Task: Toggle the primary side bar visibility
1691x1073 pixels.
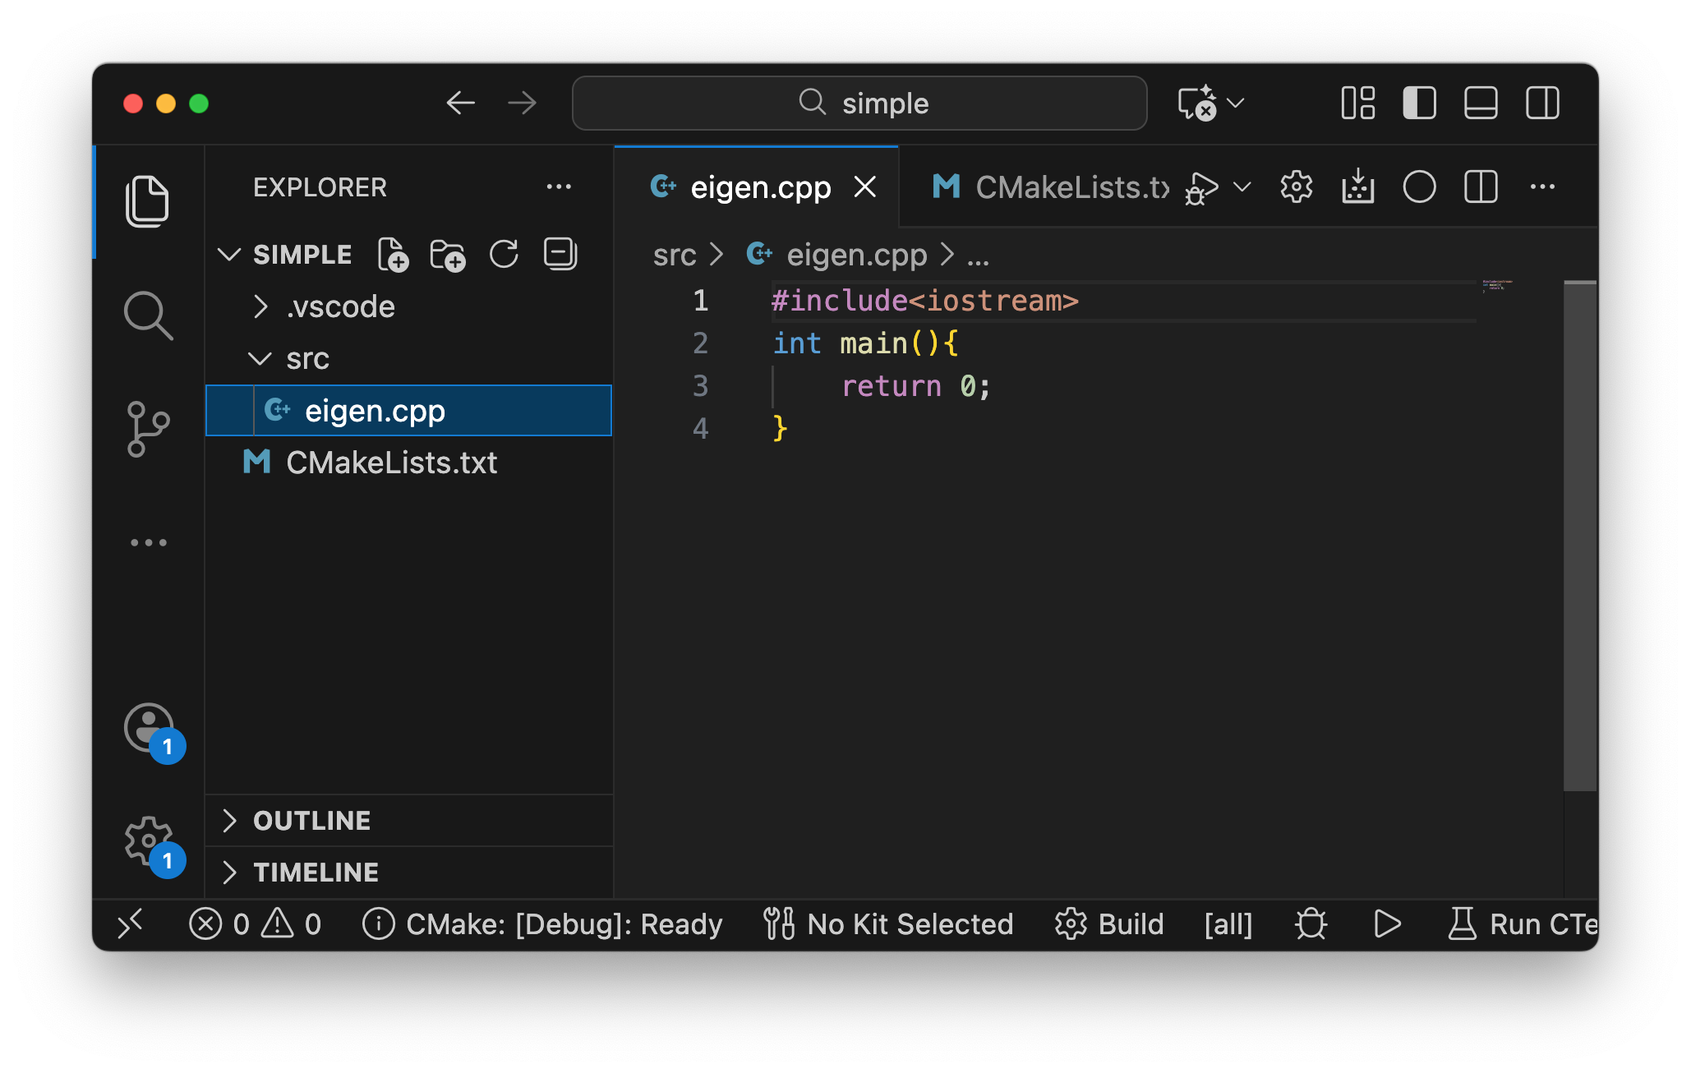Action: pos(1419,104)
